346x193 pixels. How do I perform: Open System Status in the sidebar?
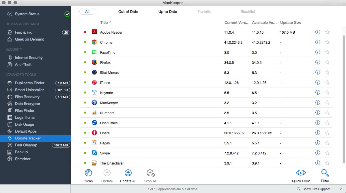click(27, 14)
